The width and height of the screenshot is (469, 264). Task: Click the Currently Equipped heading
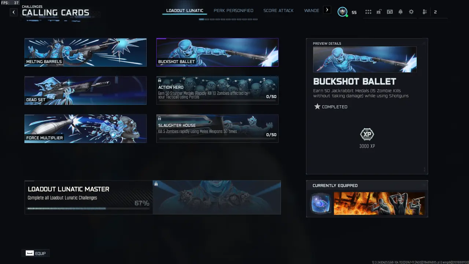[x=335, y=186]
